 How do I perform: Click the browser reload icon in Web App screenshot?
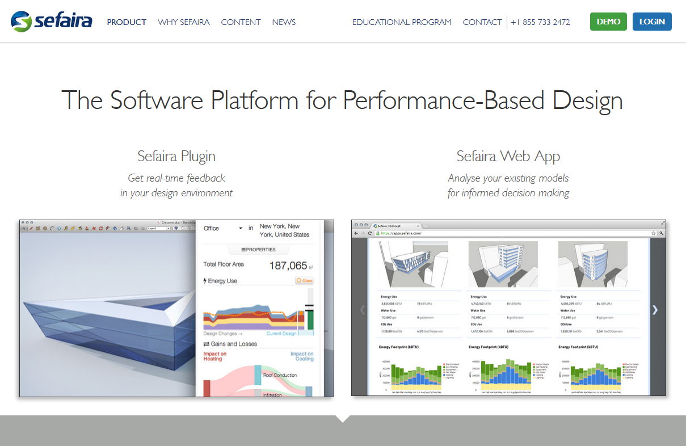coord(370,233)
